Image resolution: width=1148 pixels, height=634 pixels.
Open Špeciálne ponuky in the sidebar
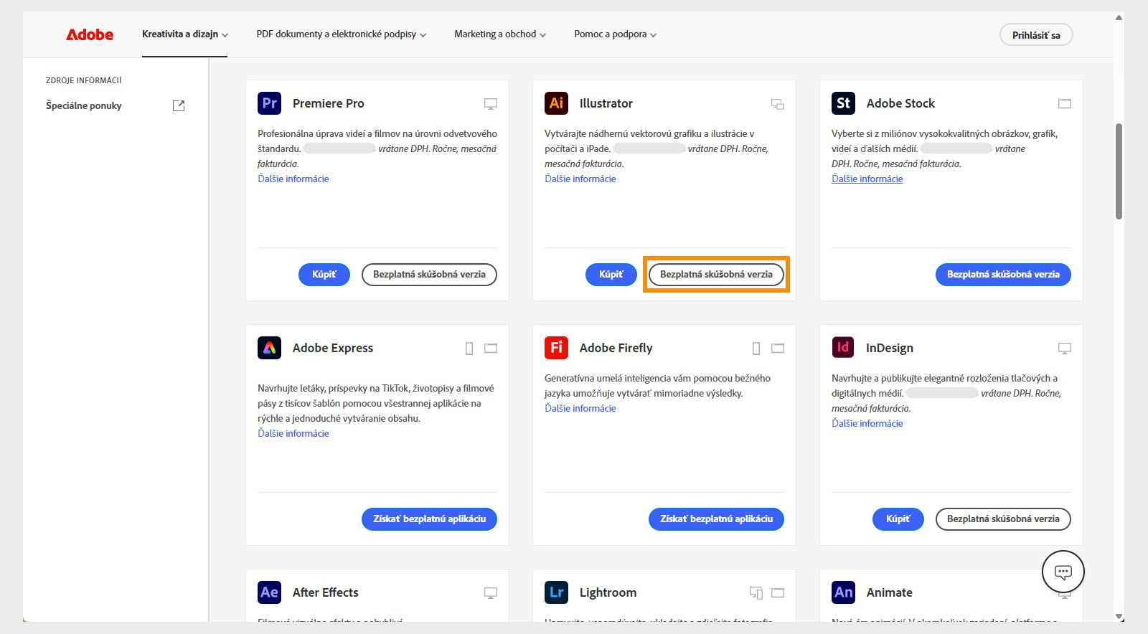pos(84,106)
